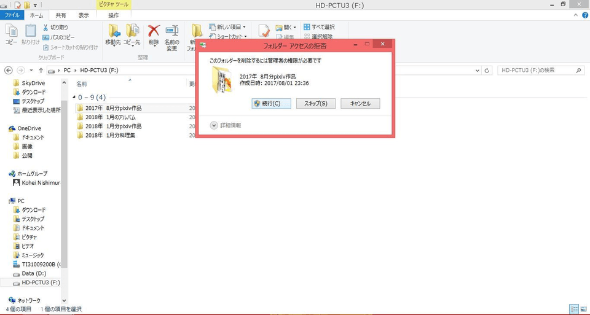
Task: Switch to details view icon in status bar
Action: tap(574, 309)
